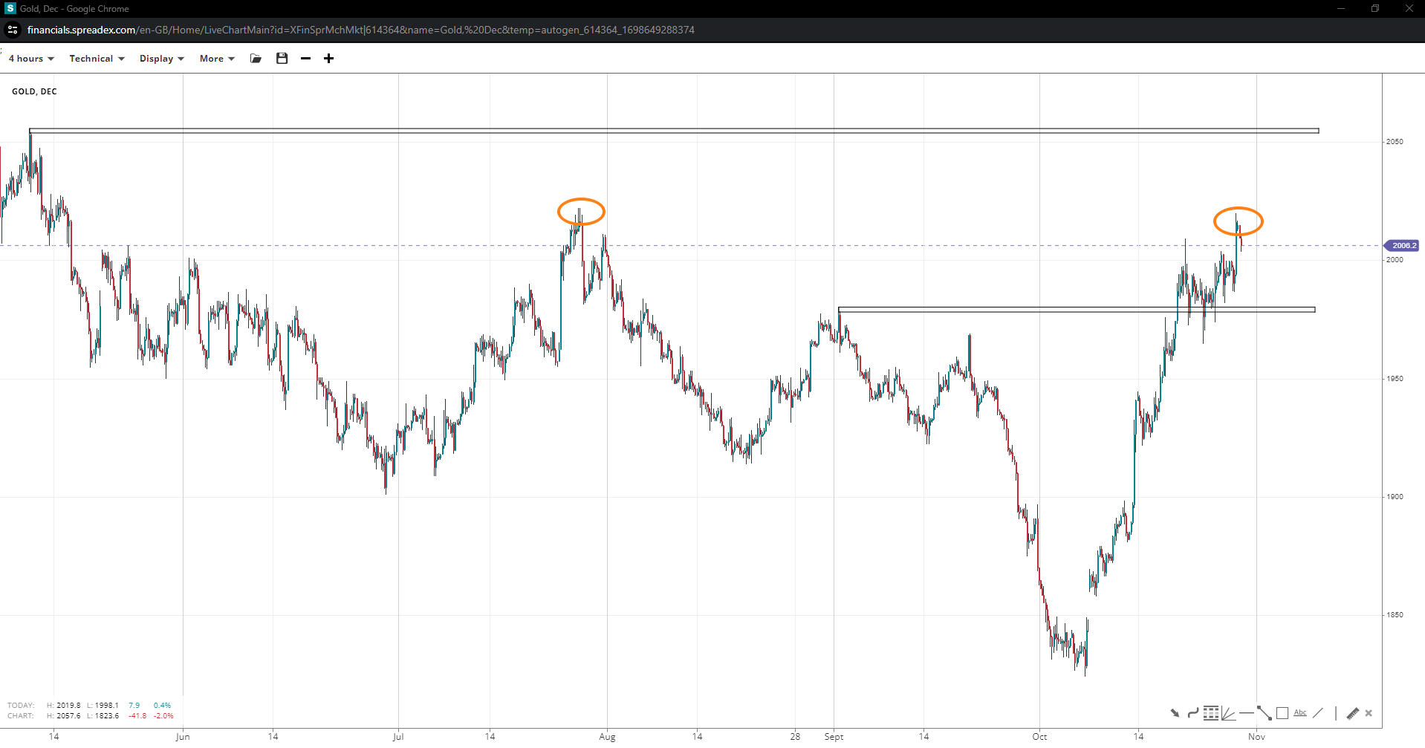Activate the ruler measurement tool
Image resolution: width=1425 pixels, height=748 pixels.
[1352, 713]
